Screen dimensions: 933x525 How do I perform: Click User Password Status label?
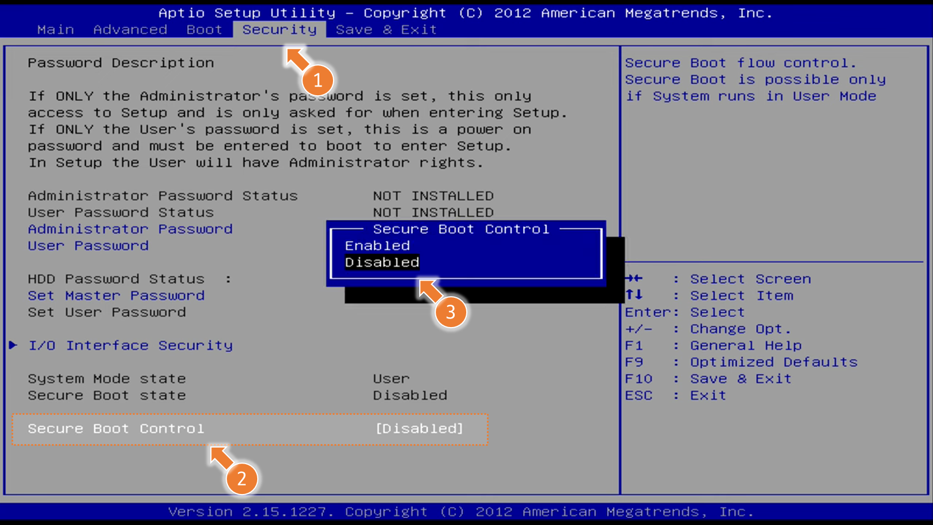[121, 212]
